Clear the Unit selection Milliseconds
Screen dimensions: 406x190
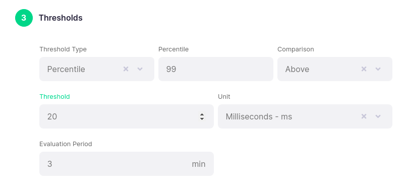tap(364, 116)
